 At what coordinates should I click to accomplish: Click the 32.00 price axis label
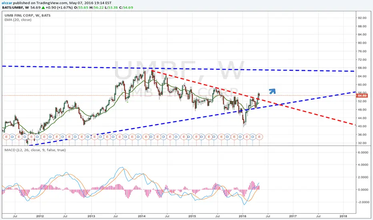(x=362, y=143)
